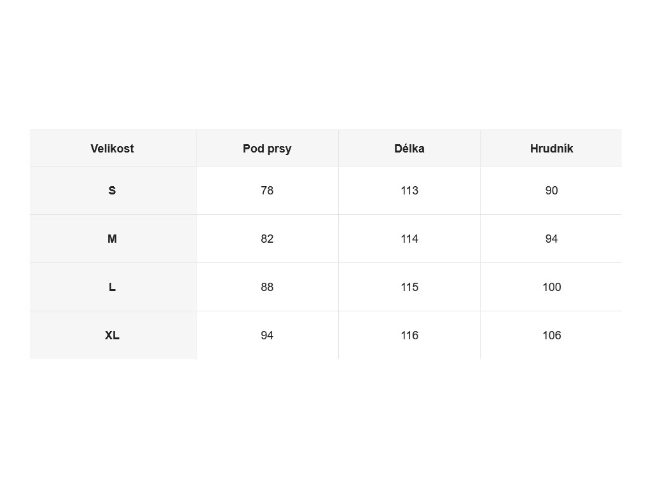Click the size L row label

pyautogui.click(x=112, y=287)
